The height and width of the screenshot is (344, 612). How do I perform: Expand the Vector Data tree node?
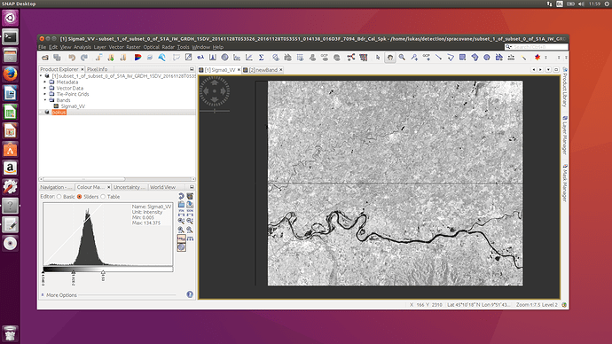[x=45, y=88]
